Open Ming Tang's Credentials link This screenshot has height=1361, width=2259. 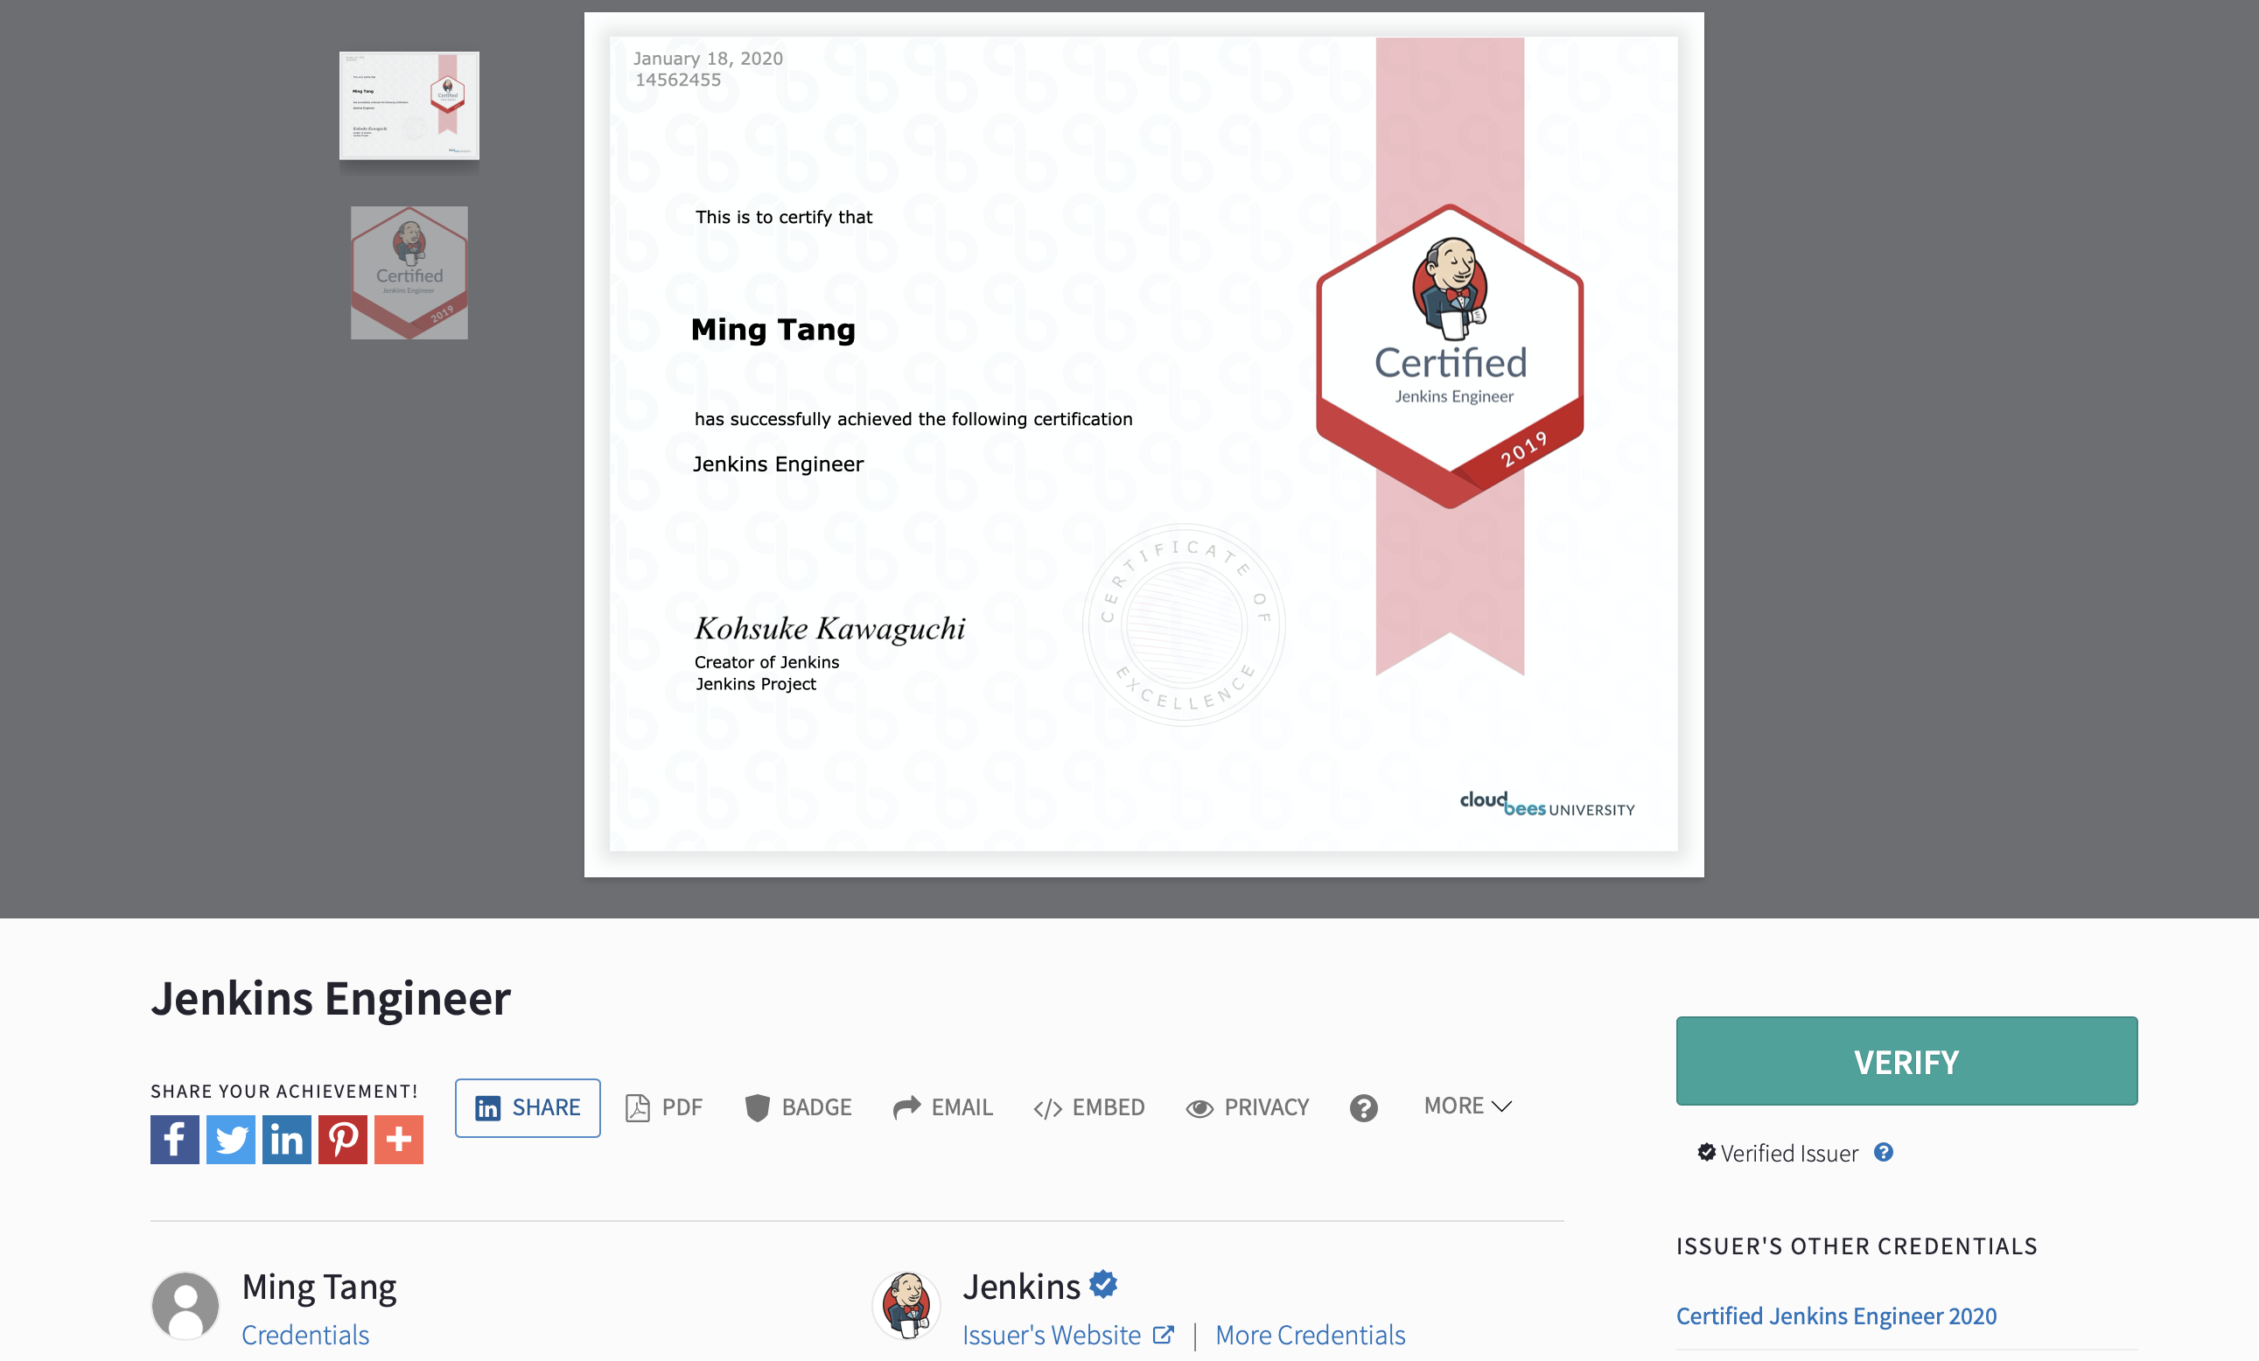[x=305, y=1335]
